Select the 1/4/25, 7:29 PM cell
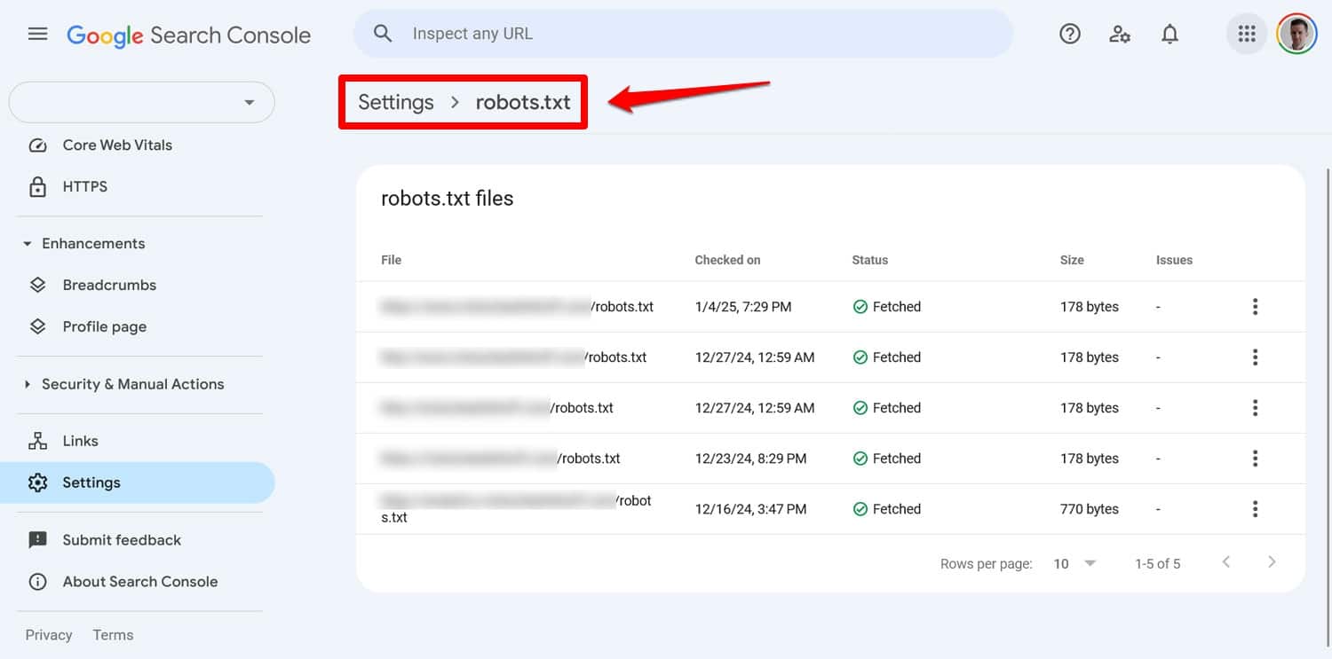This screenshot has height=659, width=1332. pos(743,307)
